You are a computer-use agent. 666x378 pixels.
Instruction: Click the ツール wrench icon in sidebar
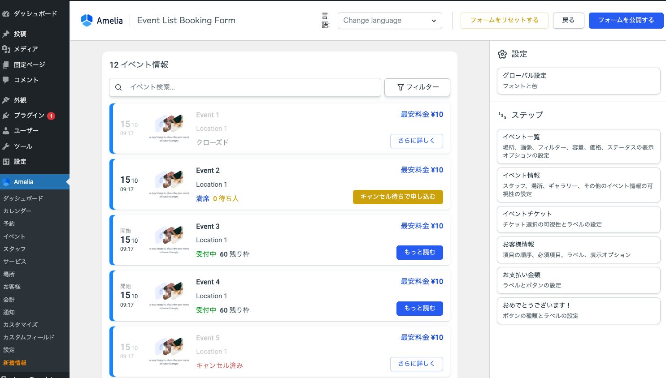tap(6, 146)
